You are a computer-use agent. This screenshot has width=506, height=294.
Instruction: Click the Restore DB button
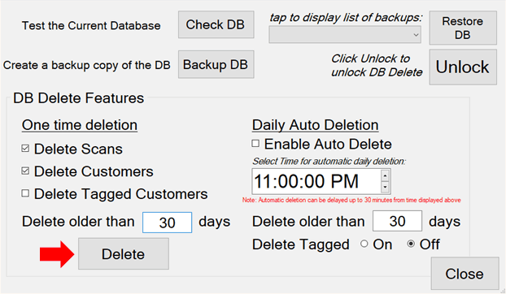coord(463,28)
